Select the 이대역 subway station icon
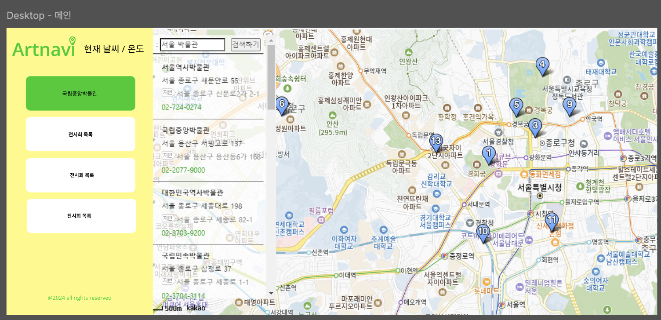 [x=335, y=275]
